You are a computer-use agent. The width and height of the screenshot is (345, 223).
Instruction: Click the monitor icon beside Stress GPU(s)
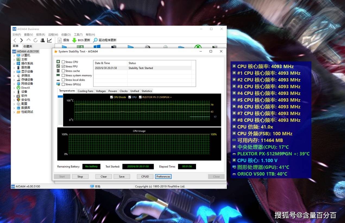(58, 84)
